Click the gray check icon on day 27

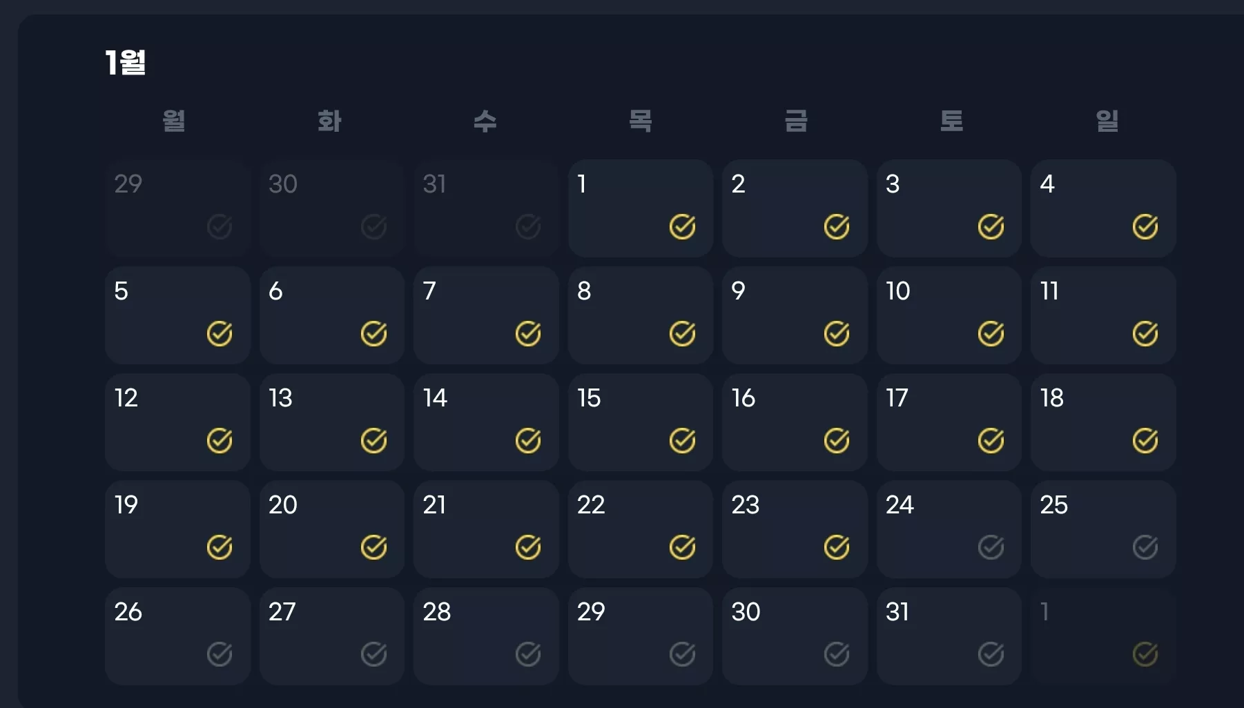pos(373,654)
